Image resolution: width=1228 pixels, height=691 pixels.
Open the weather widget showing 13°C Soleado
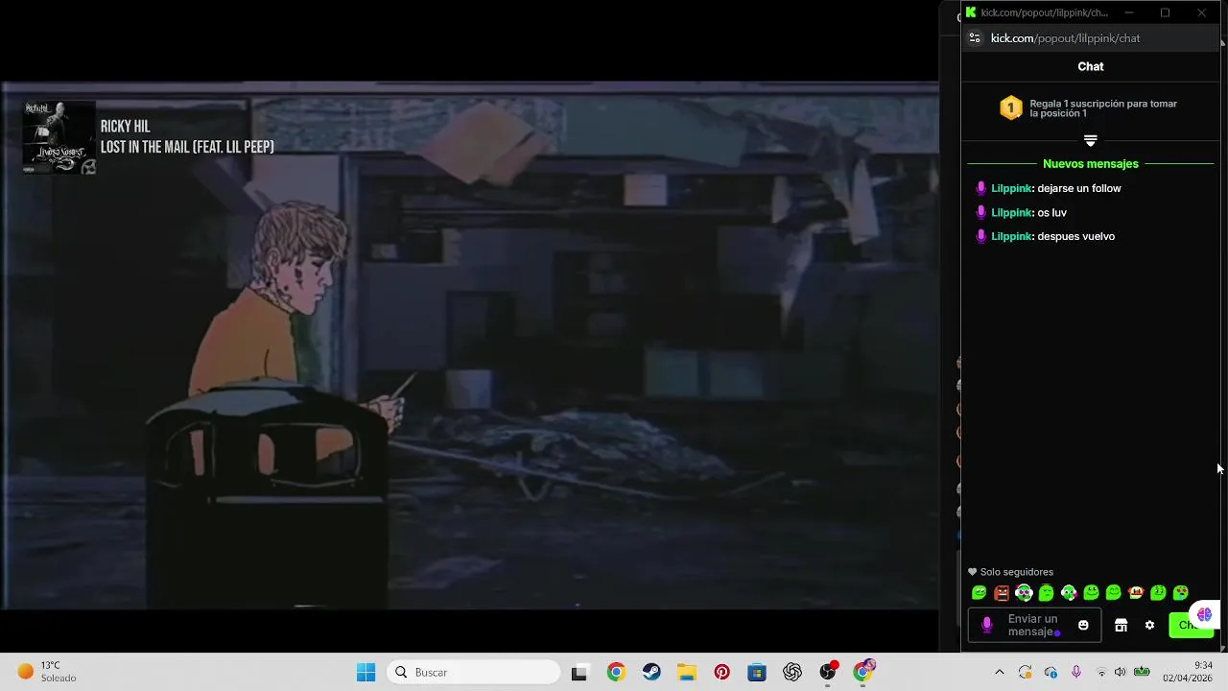(47, 672)
